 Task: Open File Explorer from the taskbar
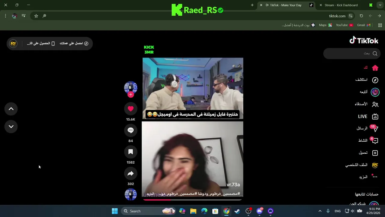pos(193,211)
